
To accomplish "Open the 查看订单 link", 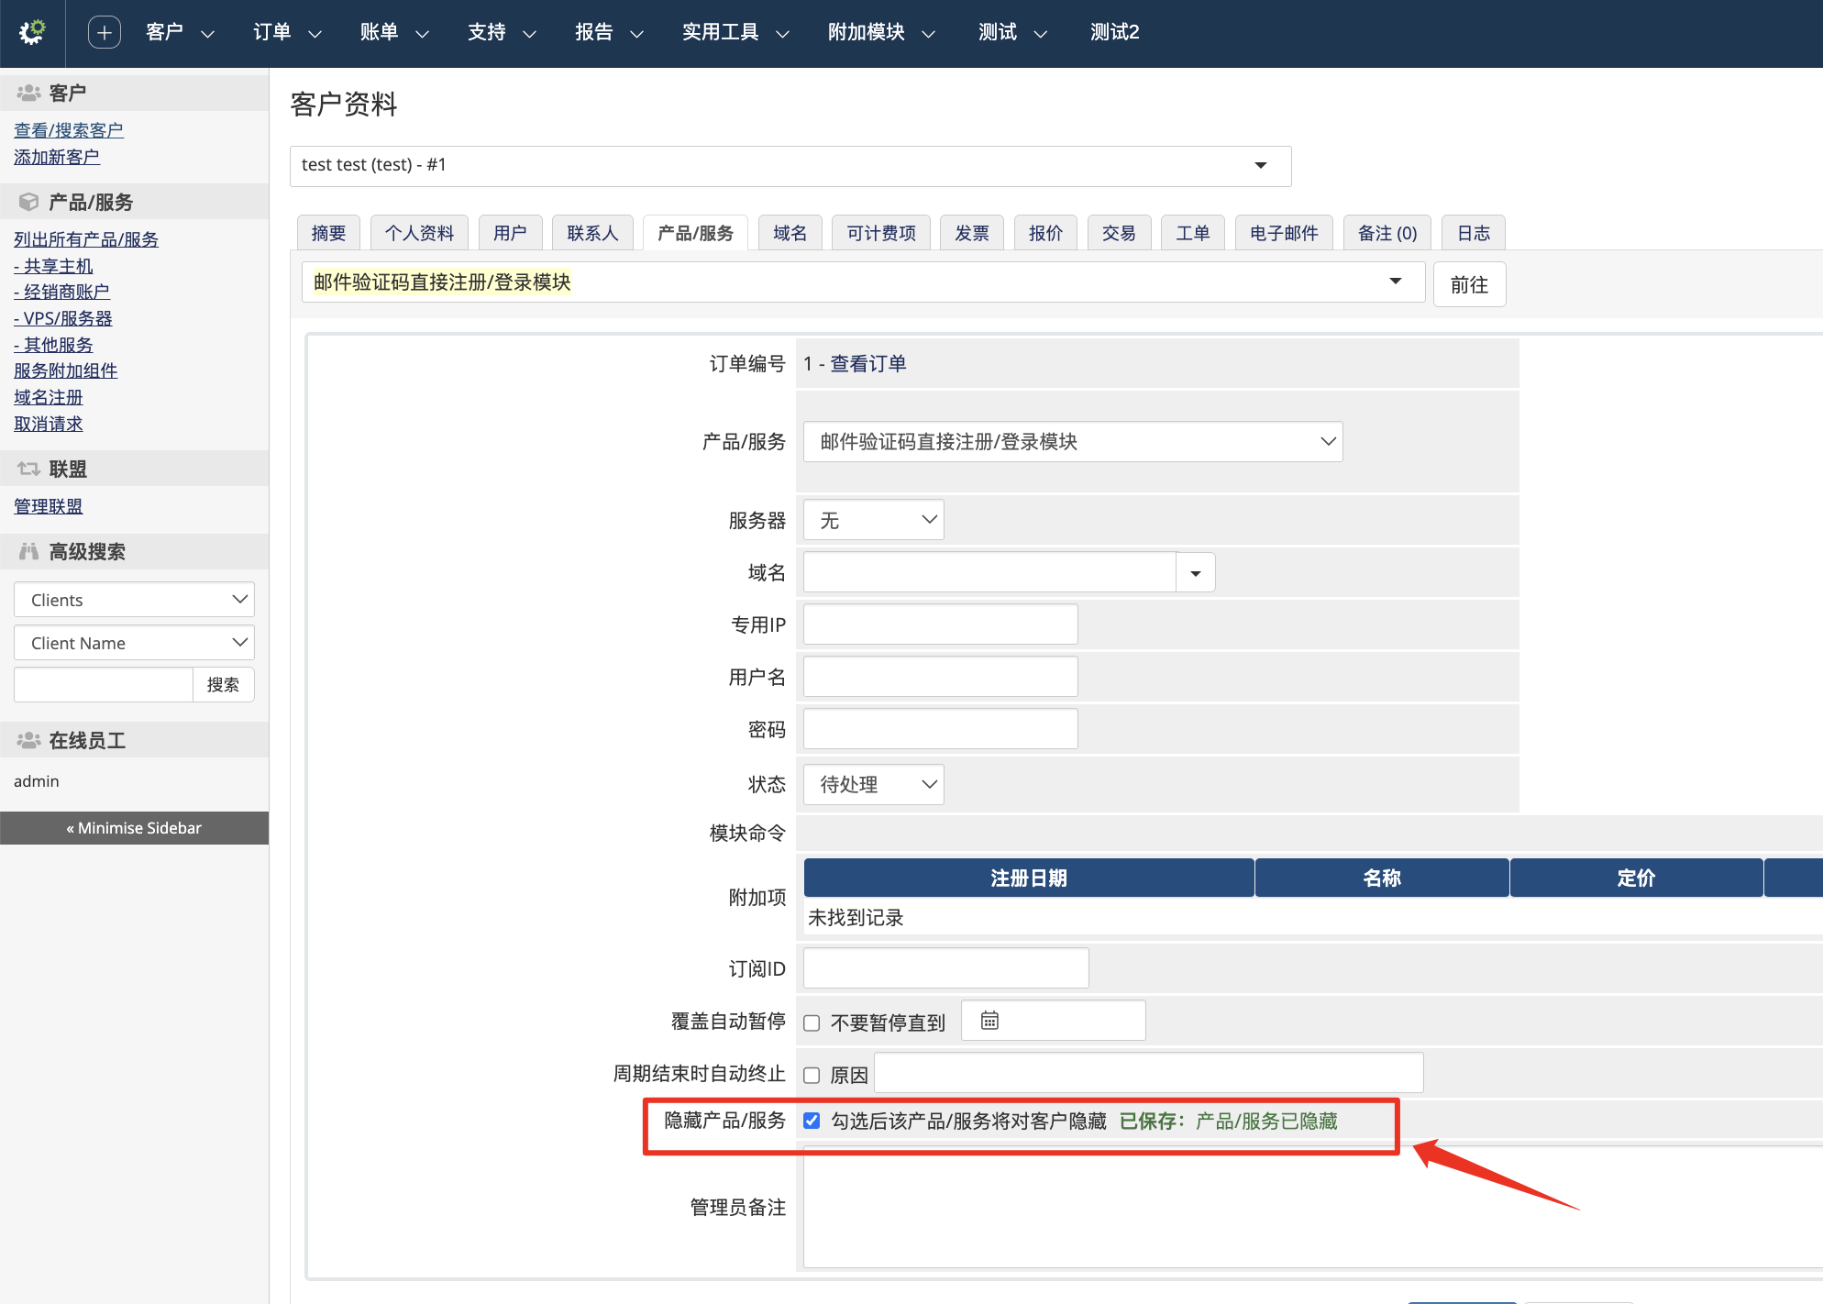I will pyautogui.click(x=867, y=364).
